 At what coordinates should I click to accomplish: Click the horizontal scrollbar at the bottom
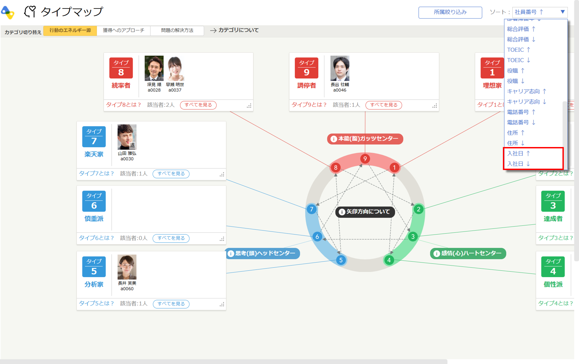(223, 361)
